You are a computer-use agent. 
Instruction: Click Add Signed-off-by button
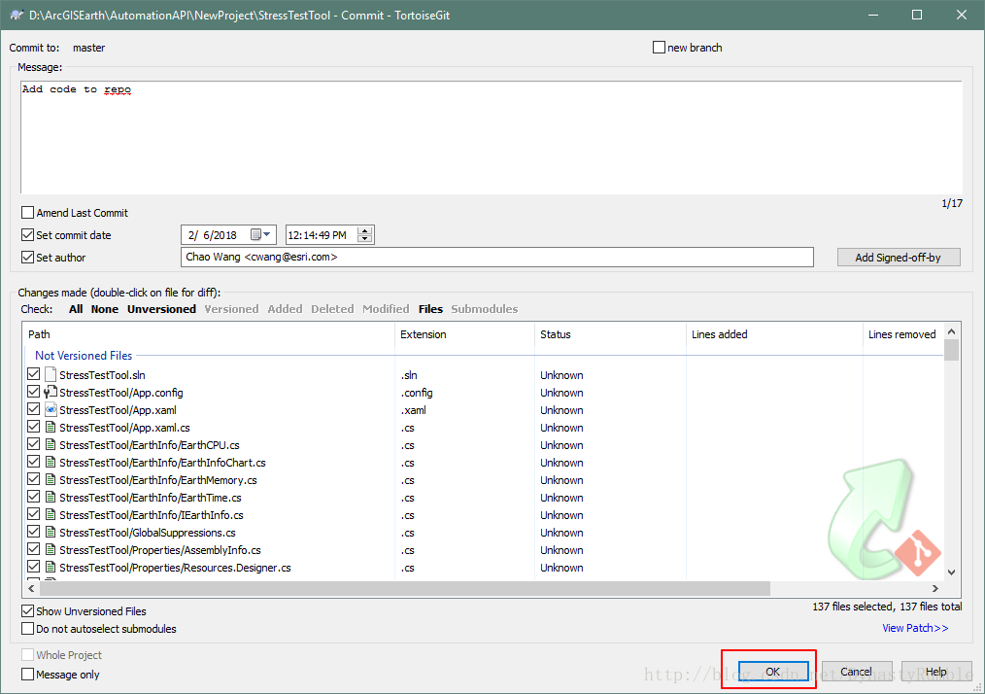[x=899, y=258]
